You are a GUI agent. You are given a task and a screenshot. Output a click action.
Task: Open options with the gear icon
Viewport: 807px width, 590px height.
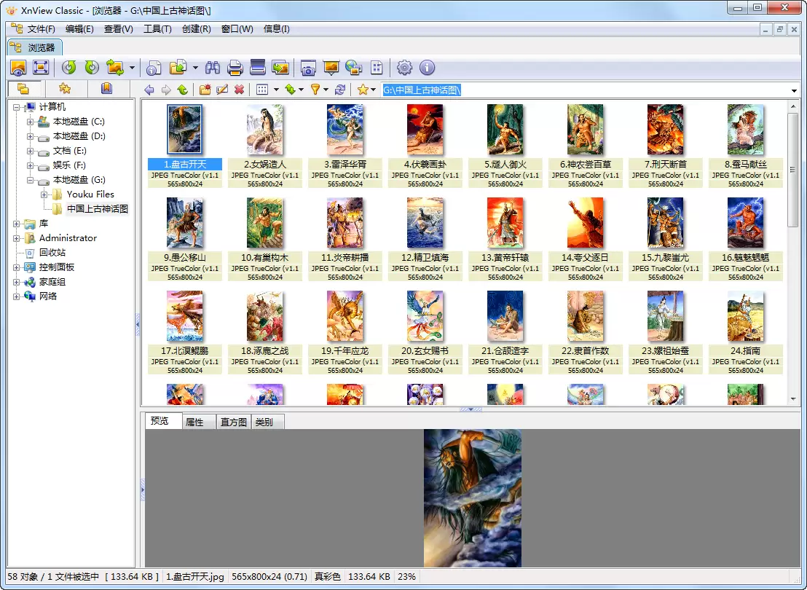tap(404, 68)
